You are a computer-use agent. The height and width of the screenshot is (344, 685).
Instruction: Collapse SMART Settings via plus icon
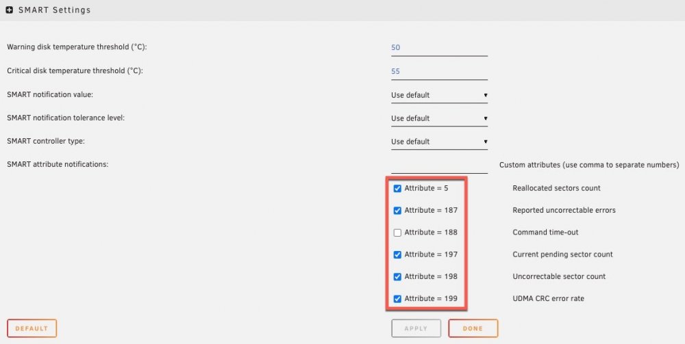pyautogui.click(x=9, y=10)
